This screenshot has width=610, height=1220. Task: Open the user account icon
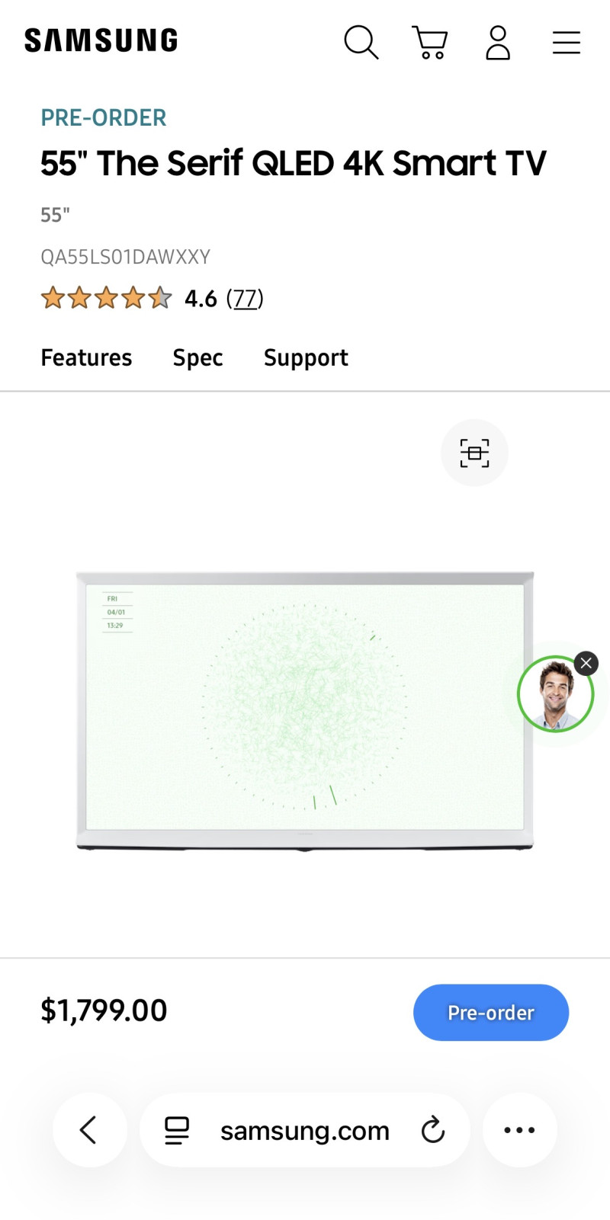(498, 42)
